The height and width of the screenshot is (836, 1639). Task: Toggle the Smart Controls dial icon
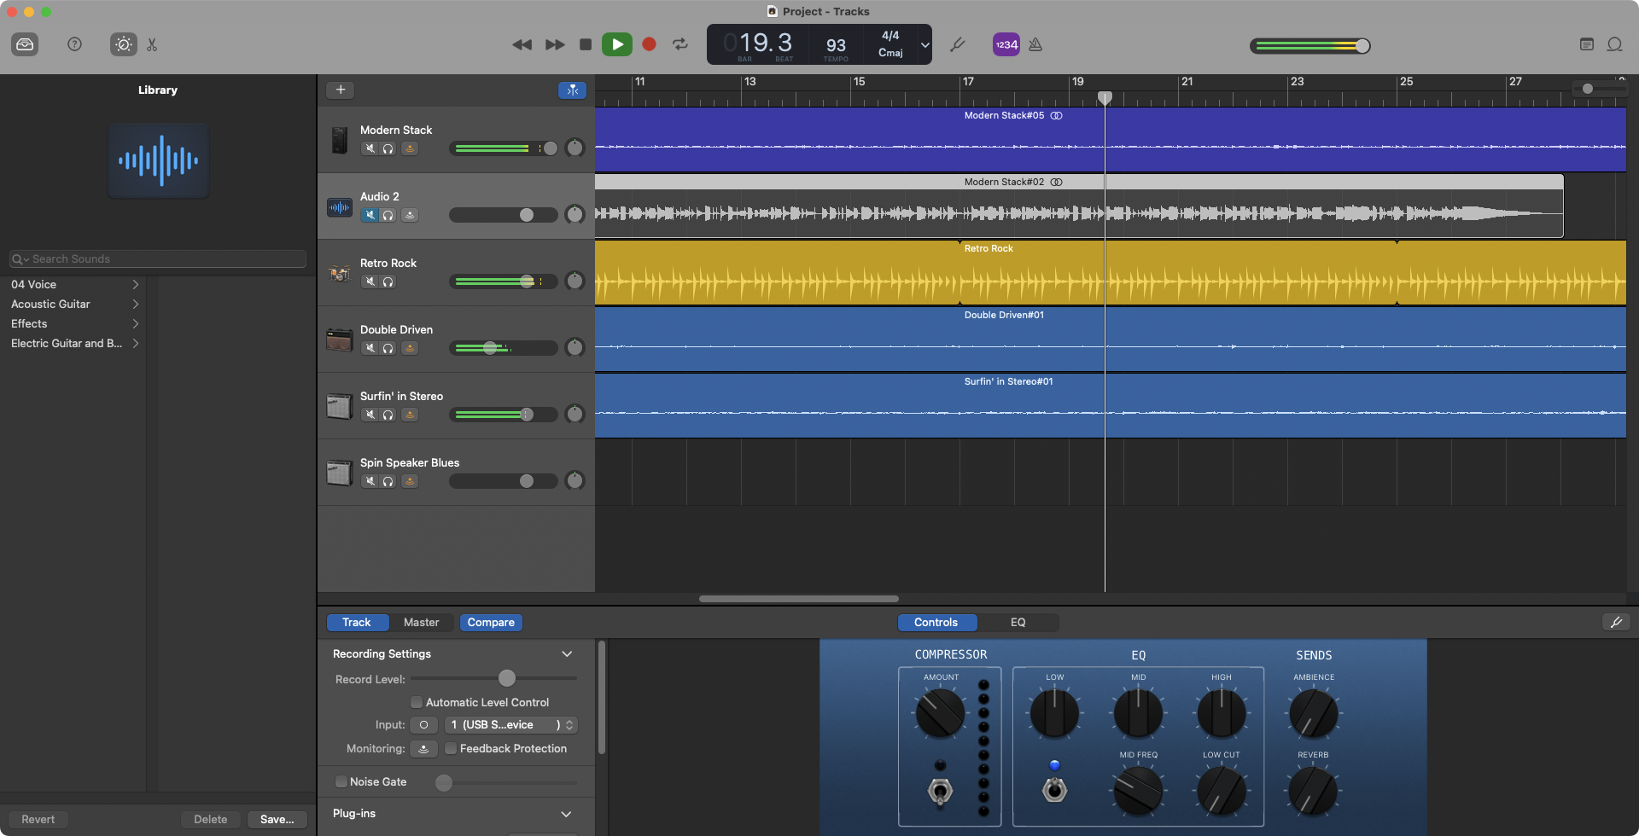click(124, 44)
